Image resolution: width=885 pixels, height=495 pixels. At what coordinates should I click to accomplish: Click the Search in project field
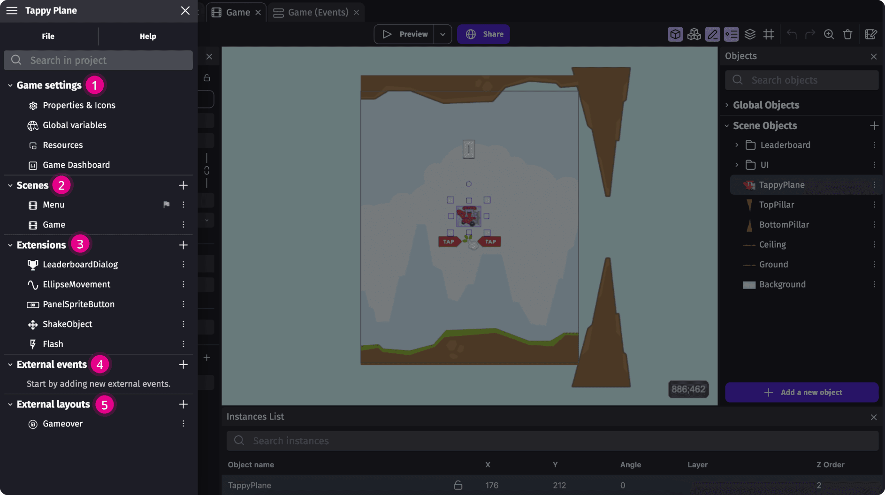99,60
